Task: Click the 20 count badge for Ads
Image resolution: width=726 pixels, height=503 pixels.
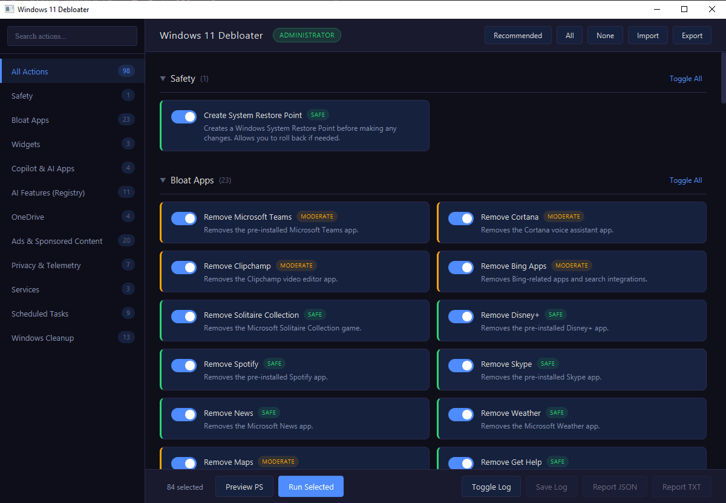Action: [x=126, y=240]
